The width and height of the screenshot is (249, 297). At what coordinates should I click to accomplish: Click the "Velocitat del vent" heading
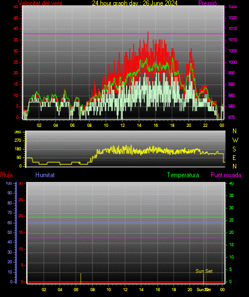tap(40, 3)
